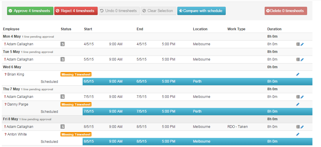Approve 4 timesheets
Image resolution: width=321 pixels, height=147 pixels.
point(30,11)
